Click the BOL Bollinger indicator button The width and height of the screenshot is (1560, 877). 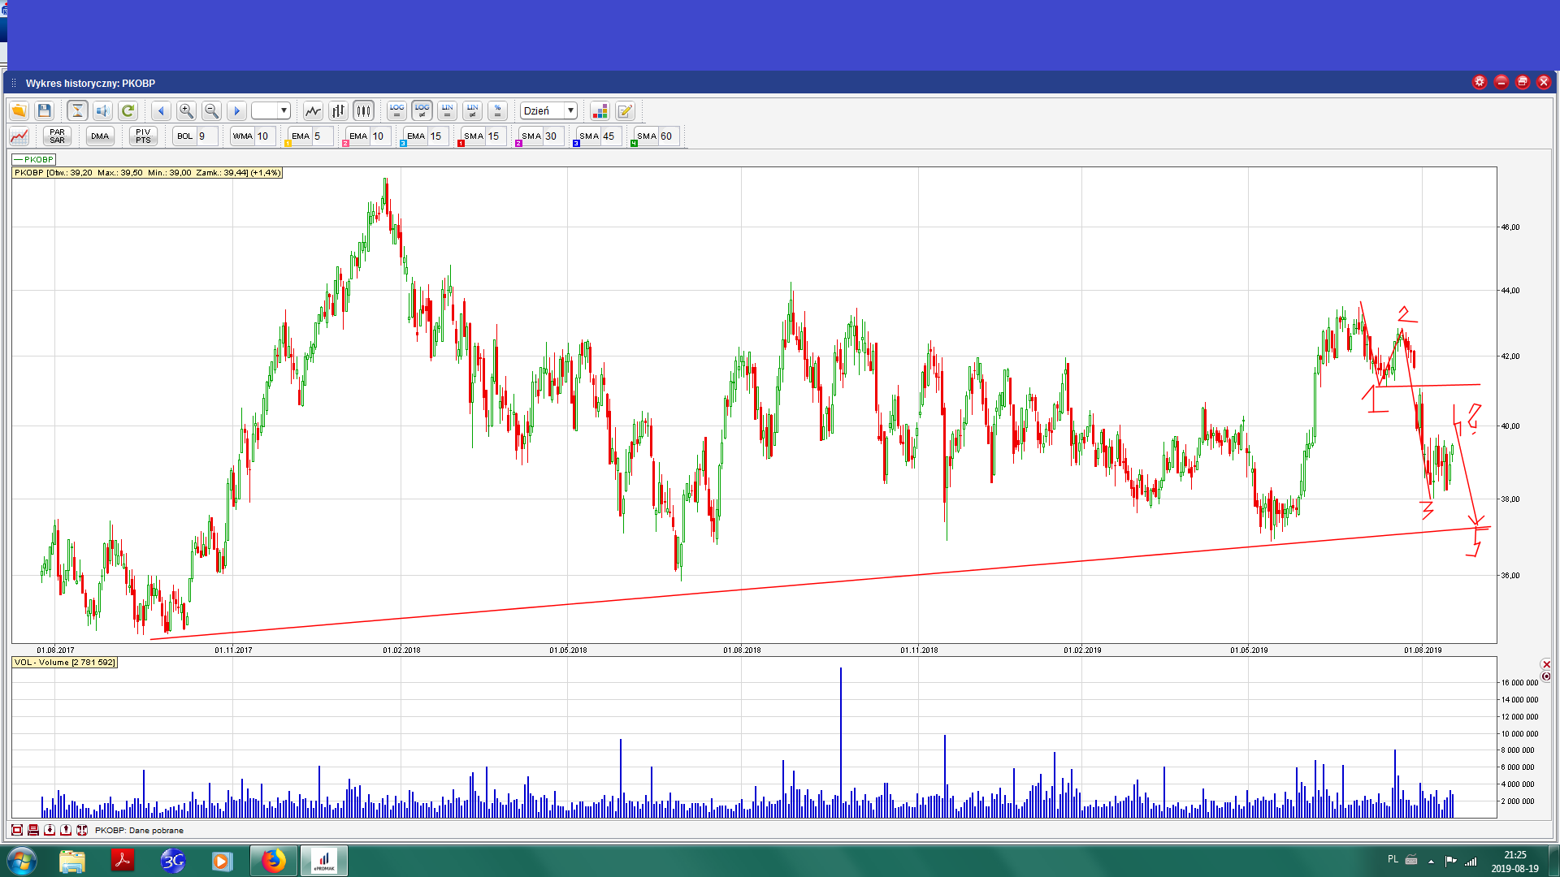(185, 136)
